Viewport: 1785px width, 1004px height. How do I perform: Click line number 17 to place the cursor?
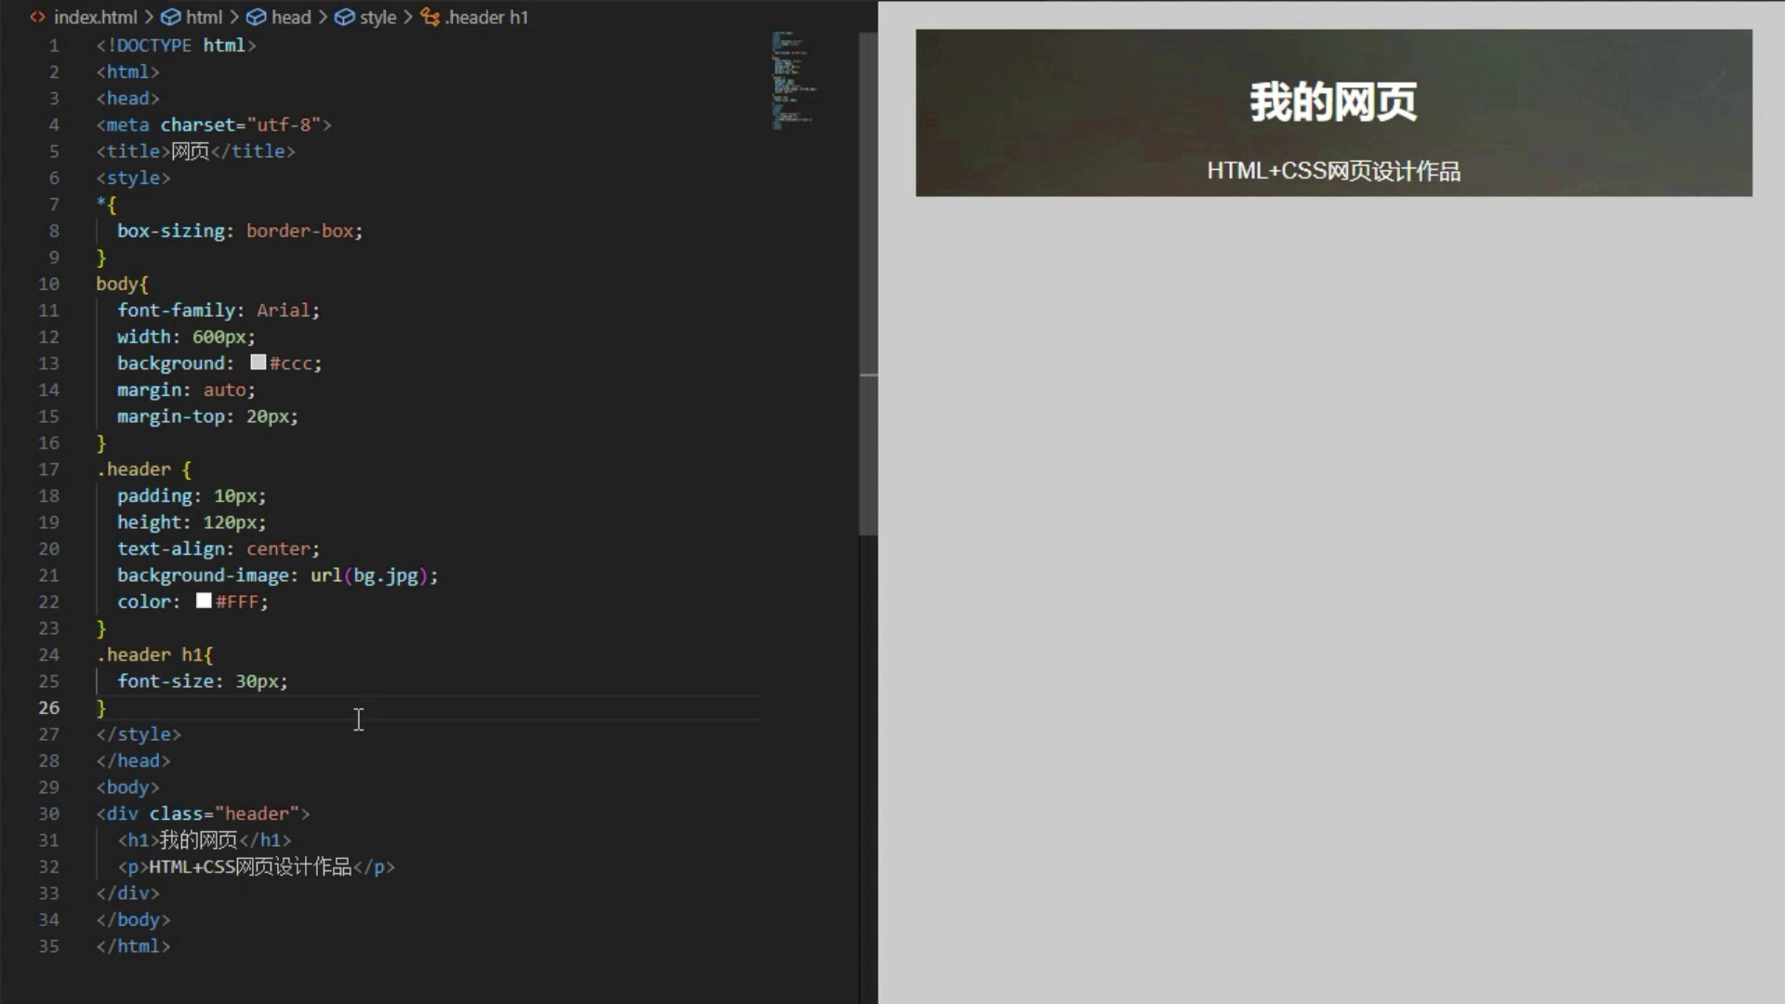pyautogui.click(x=48, y=469)
